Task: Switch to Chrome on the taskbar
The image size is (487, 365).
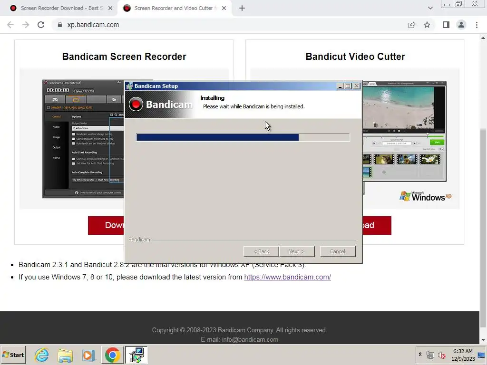Action: point(112,355)
